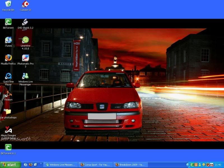The image size is (224, 168).
Task: Open the Photomatix Pro 3 shortcut
Action: (x=25, y=58)
